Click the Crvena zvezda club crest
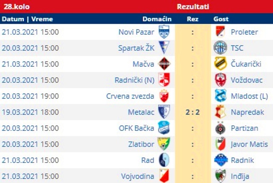This screenshot has width=273, height=183. [x=164, y=96]
